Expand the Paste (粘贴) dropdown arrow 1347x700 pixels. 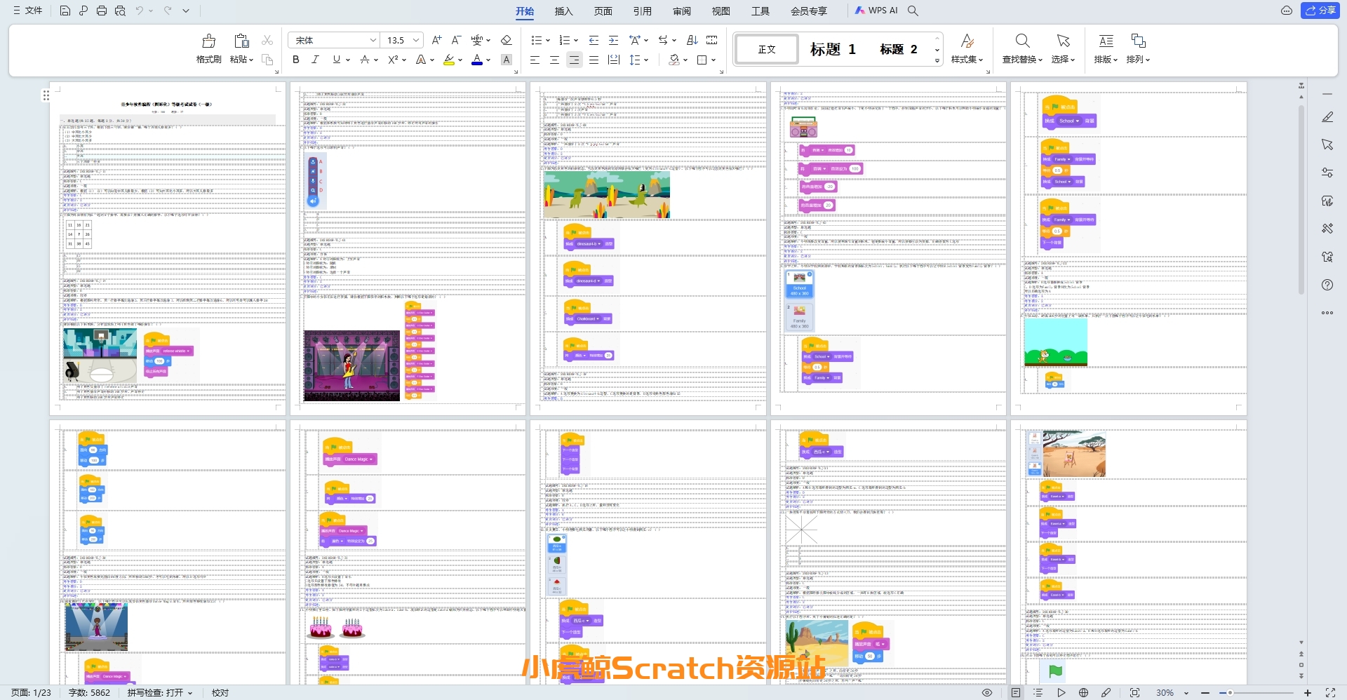(251, 60)
